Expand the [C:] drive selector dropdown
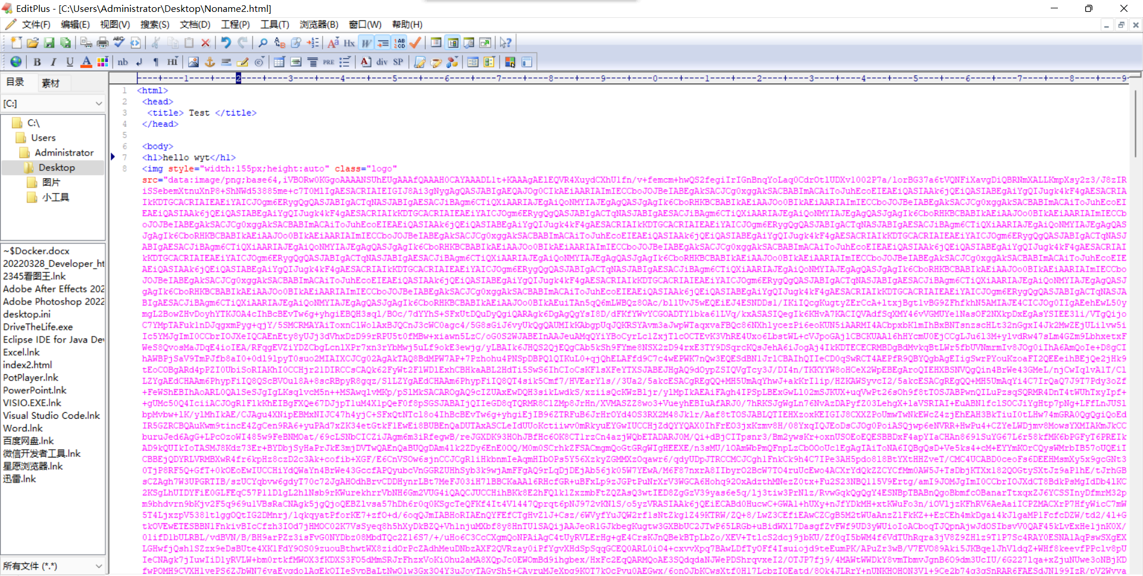The image size is (1143, 576). pos(99,104)
